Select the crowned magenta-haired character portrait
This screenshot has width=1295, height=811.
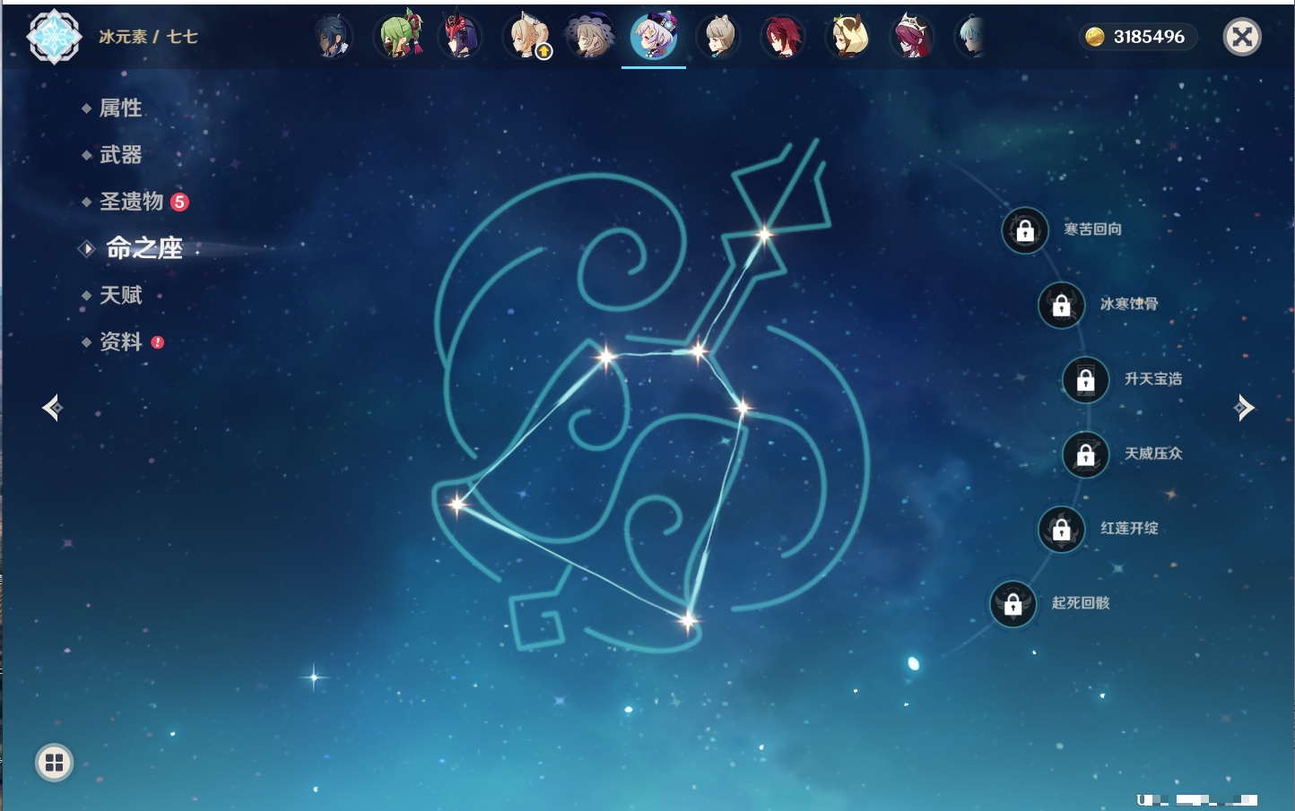[912, 37]
